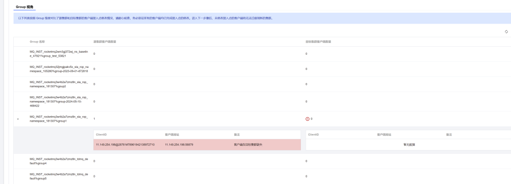
Task: Select group name ending group-2024-05-10-468422
Action: coord(59,101)
